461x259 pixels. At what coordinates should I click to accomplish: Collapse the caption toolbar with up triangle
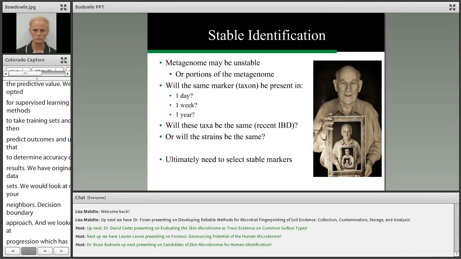(37, 78)
